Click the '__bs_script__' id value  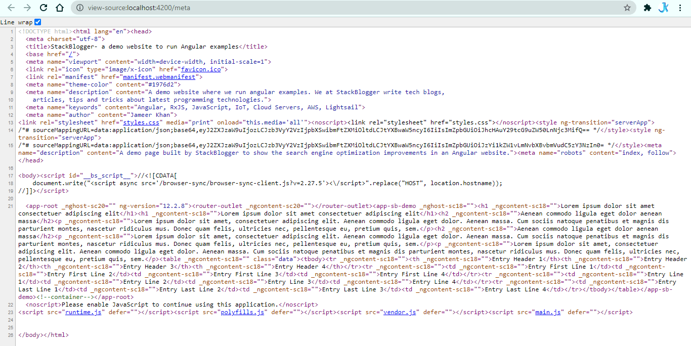tap(108, 176)
